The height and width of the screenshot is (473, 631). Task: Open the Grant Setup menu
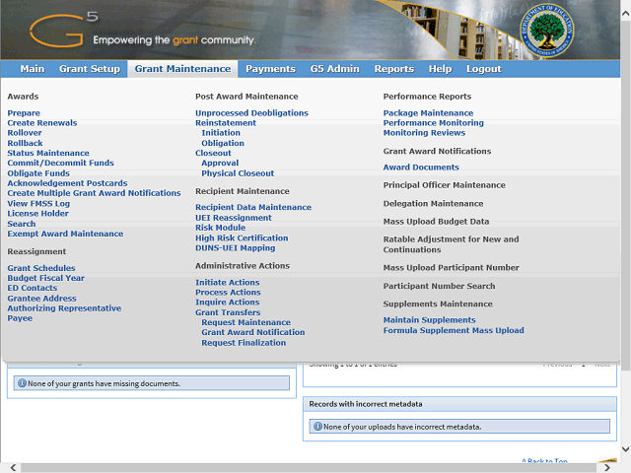point(90,69)
